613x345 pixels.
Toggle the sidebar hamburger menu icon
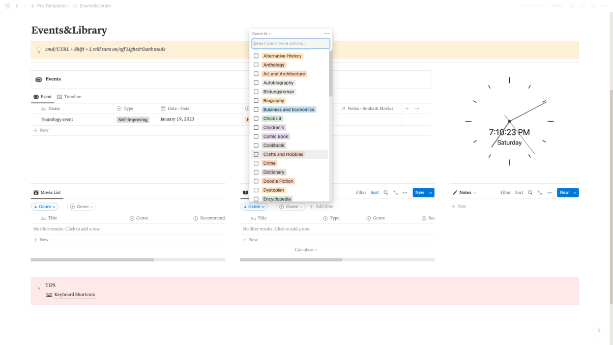click(x=7, y=6)
